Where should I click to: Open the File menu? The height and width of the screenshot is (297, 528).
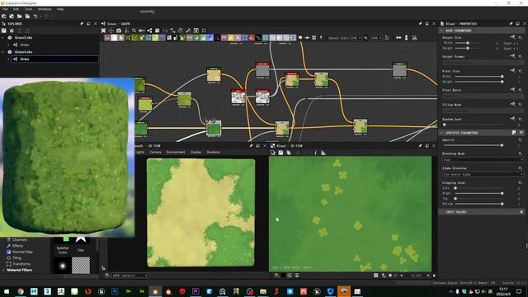pos(5,9)
